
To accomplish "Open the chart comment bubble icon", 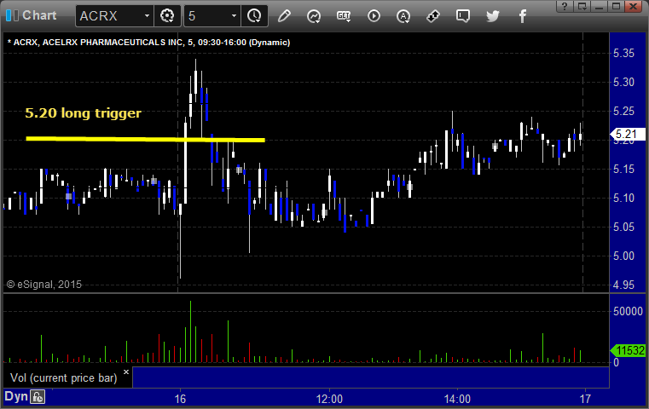I will 463,16.
